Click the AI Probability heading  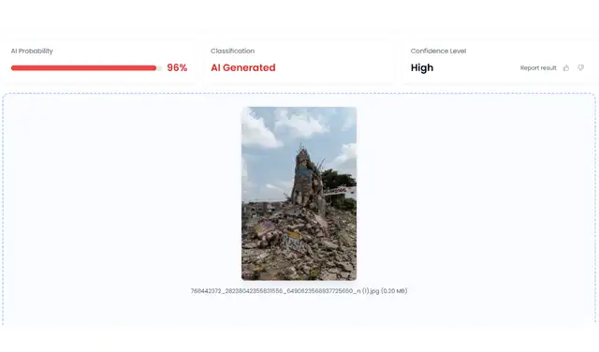[32, 51]
